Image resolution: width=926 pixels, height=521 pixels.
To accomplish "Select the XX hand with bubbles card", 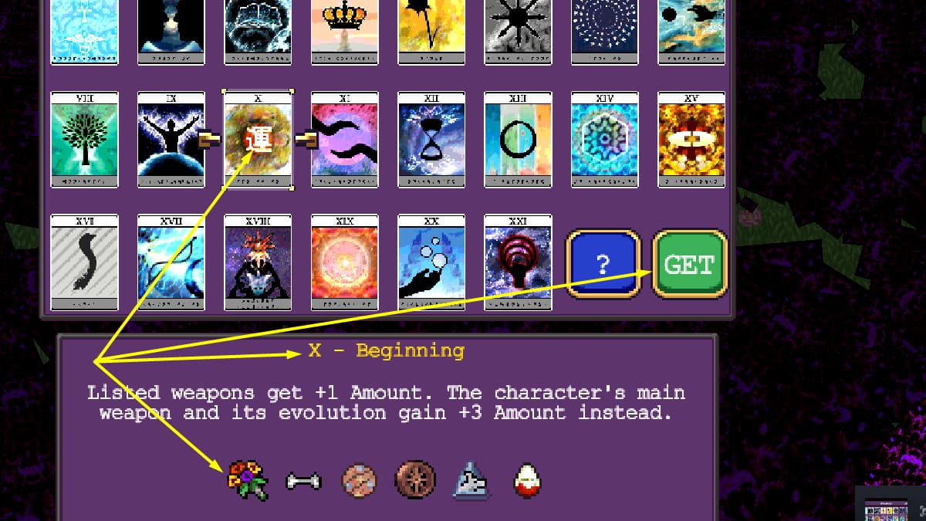I will coord(431,262).
